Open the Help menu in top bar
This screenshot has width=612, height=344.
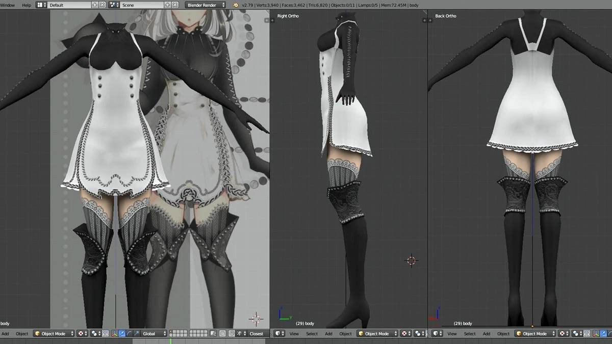[x=27, y=5]
